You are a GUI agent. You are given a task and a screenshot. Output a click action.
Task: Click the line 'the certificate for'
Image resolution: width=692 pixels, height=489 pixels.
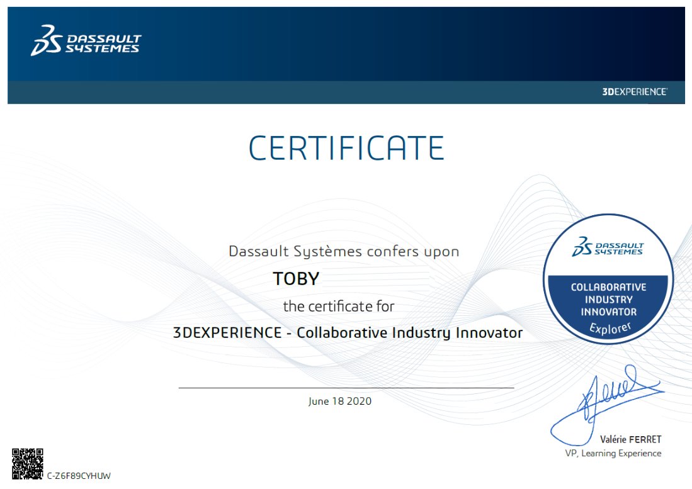339,306
